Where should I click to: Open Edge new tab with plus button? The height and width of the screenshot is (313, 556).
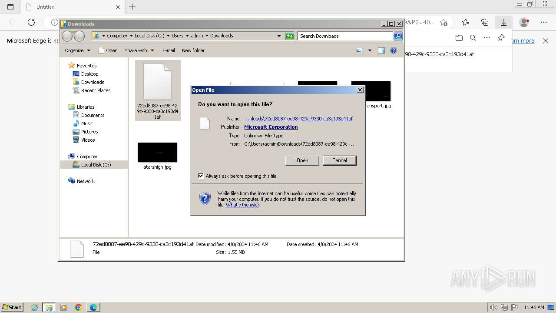(132, 7)
